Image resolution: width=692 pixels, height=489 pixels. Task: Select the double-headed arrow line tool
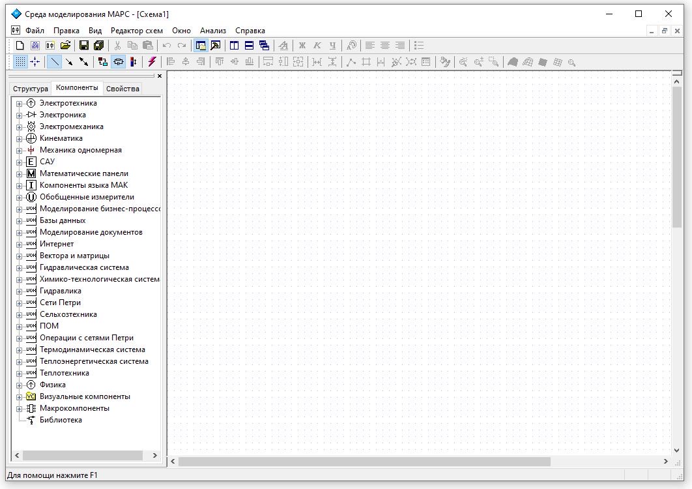coord(83,62)
